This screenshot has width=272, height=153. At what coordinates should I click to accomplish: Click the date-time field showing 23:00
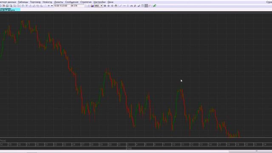click(x=62, y=6)
